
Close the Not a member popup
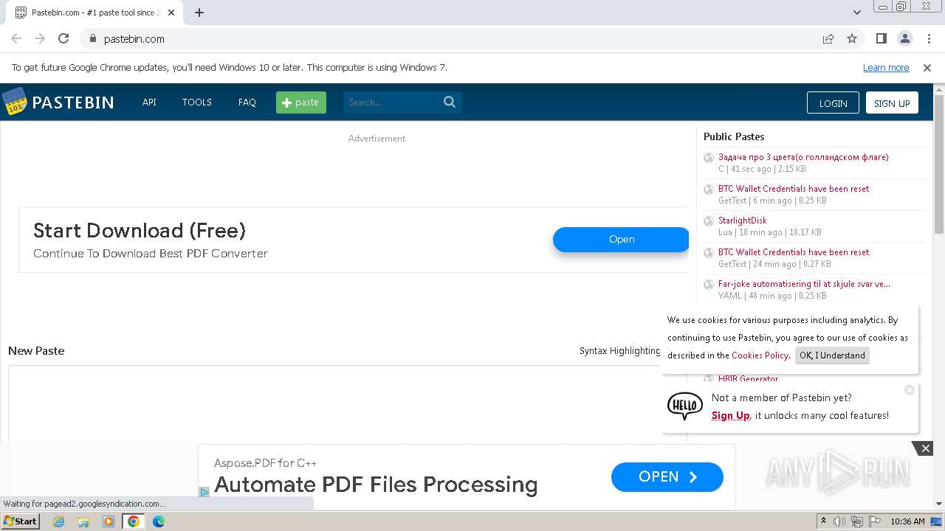(x=910, y=390)
